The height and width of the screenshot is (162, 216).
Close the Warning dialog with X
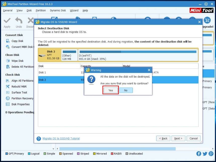click(x=149, y=70)
